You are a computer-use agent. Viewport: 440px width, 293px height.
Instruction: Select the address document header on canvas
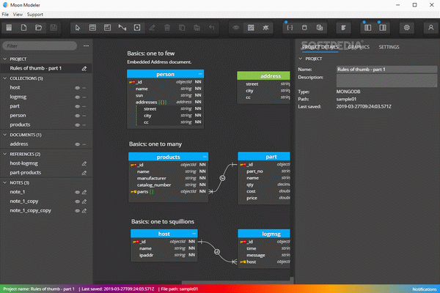pyautogui.click(x=263, y=75)
